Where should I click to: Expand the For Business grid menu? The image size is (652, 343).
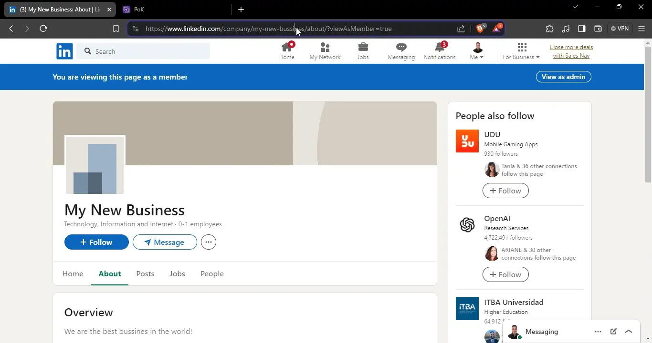(522, 51)
